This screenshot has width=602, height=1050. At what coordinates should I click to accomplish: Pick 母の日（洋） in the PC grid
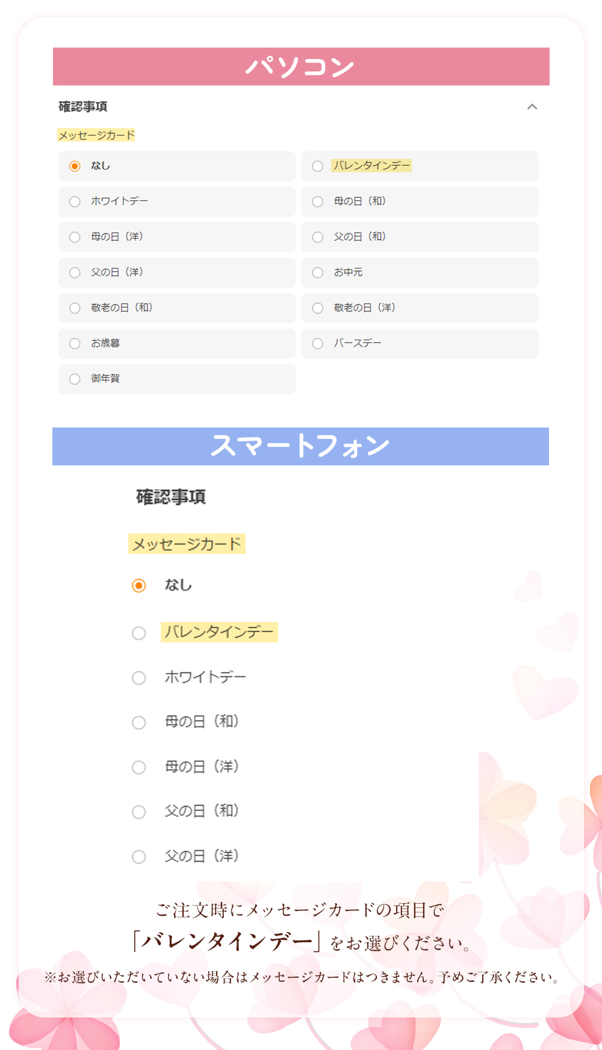[x=75, y=237]
